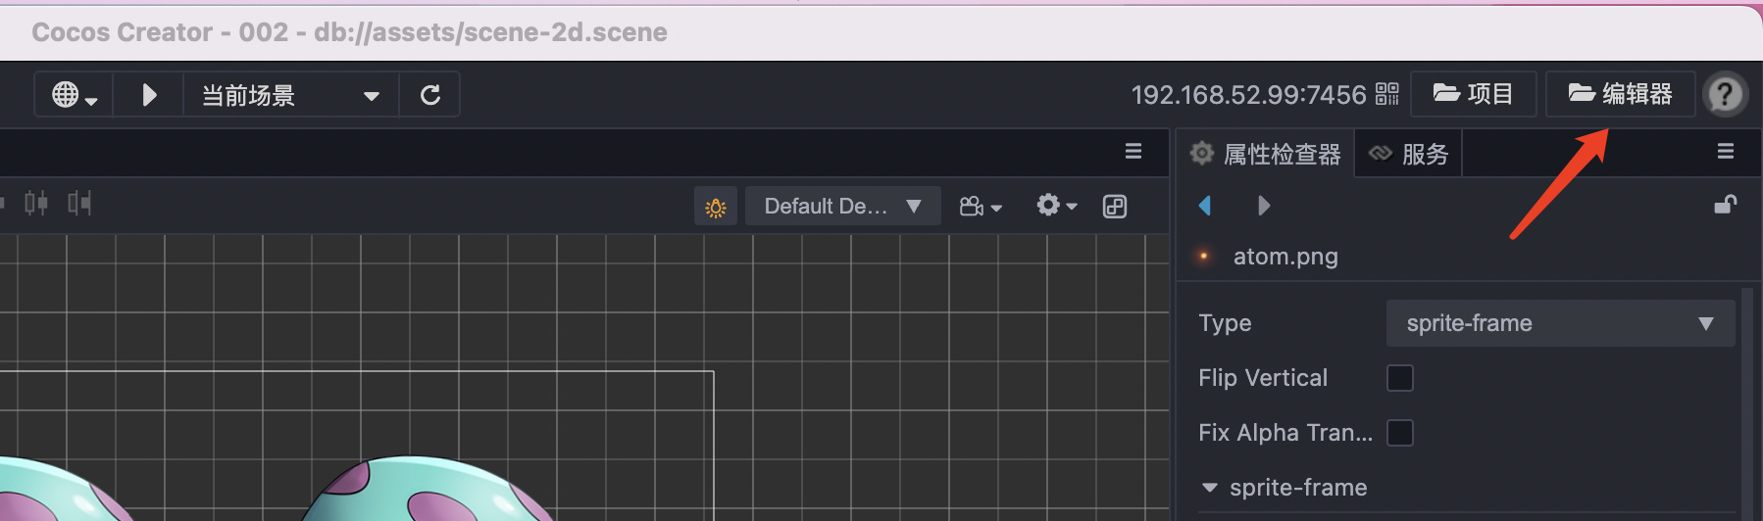This screenshot has height=521, width=1763.
Task: Click the scene reference image icon
Action: click(x=1115, y=207)
